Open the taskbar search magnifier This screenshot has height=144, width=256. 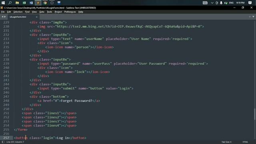pos(10,3)
